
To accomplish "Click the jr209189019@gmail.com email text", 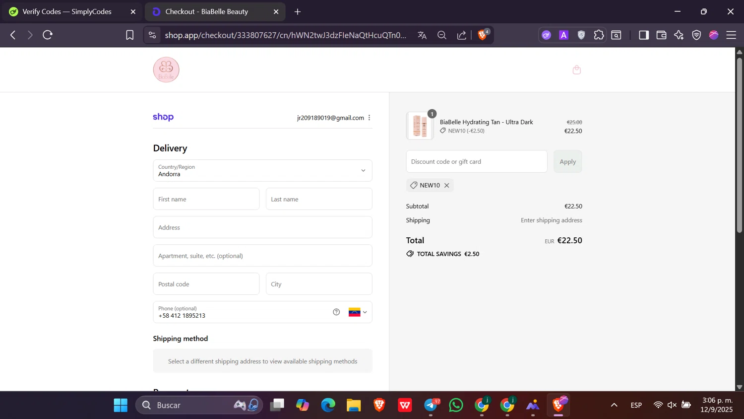I will click(330, 118).
